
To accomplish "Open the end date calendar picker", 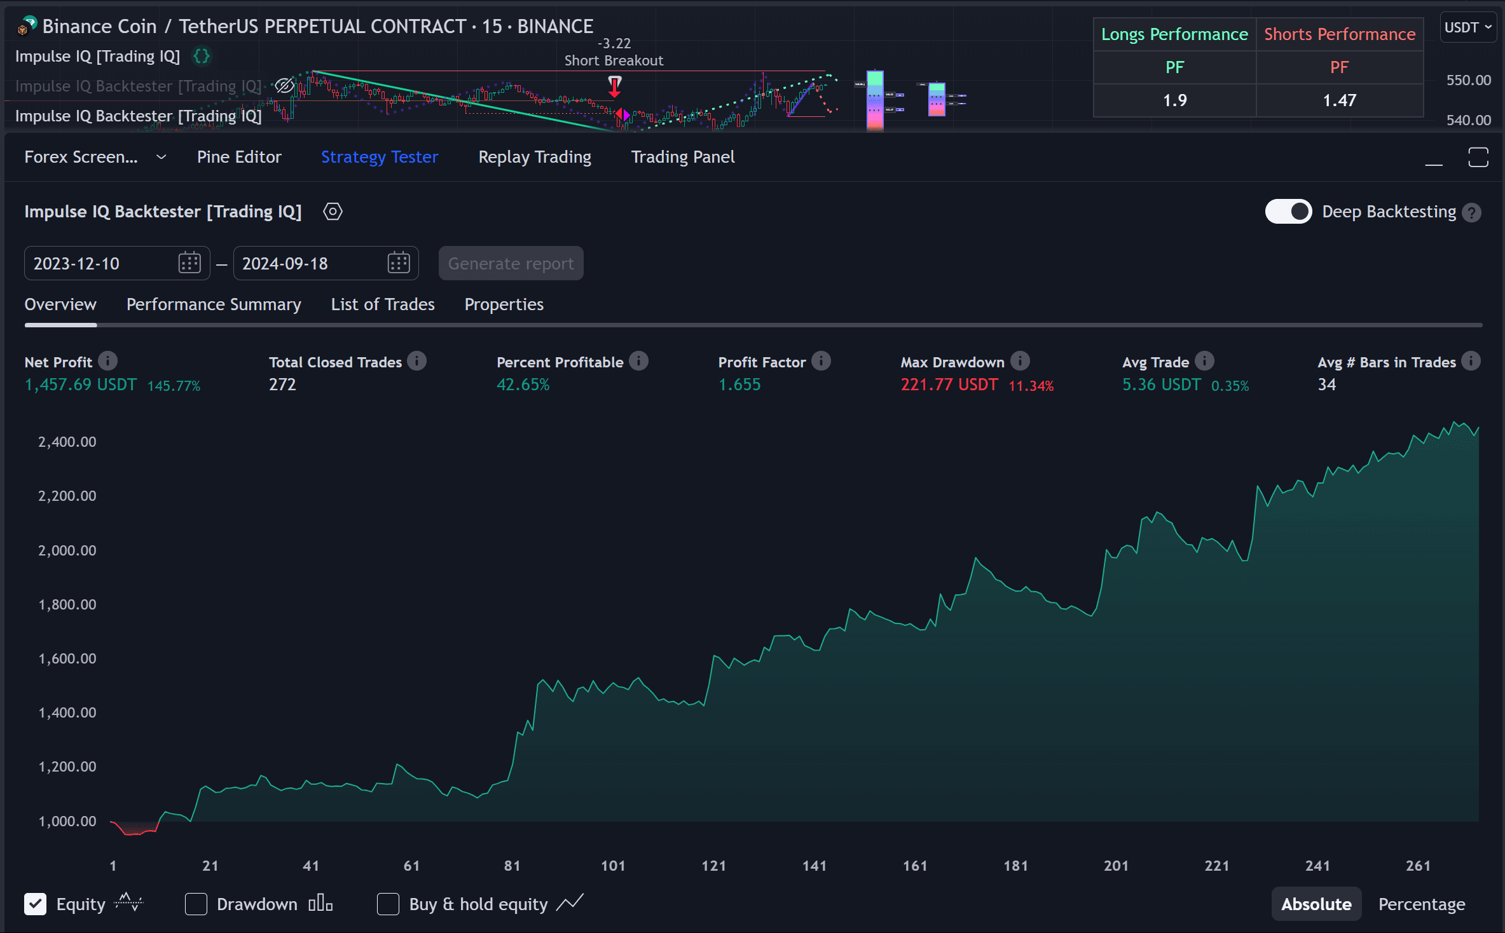I will click(x=399, y=263).
